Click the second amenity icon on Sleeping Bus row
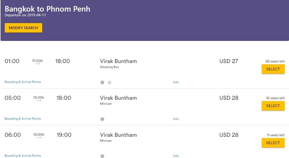Viewport: 289px width, 158px height. point(110,83)
